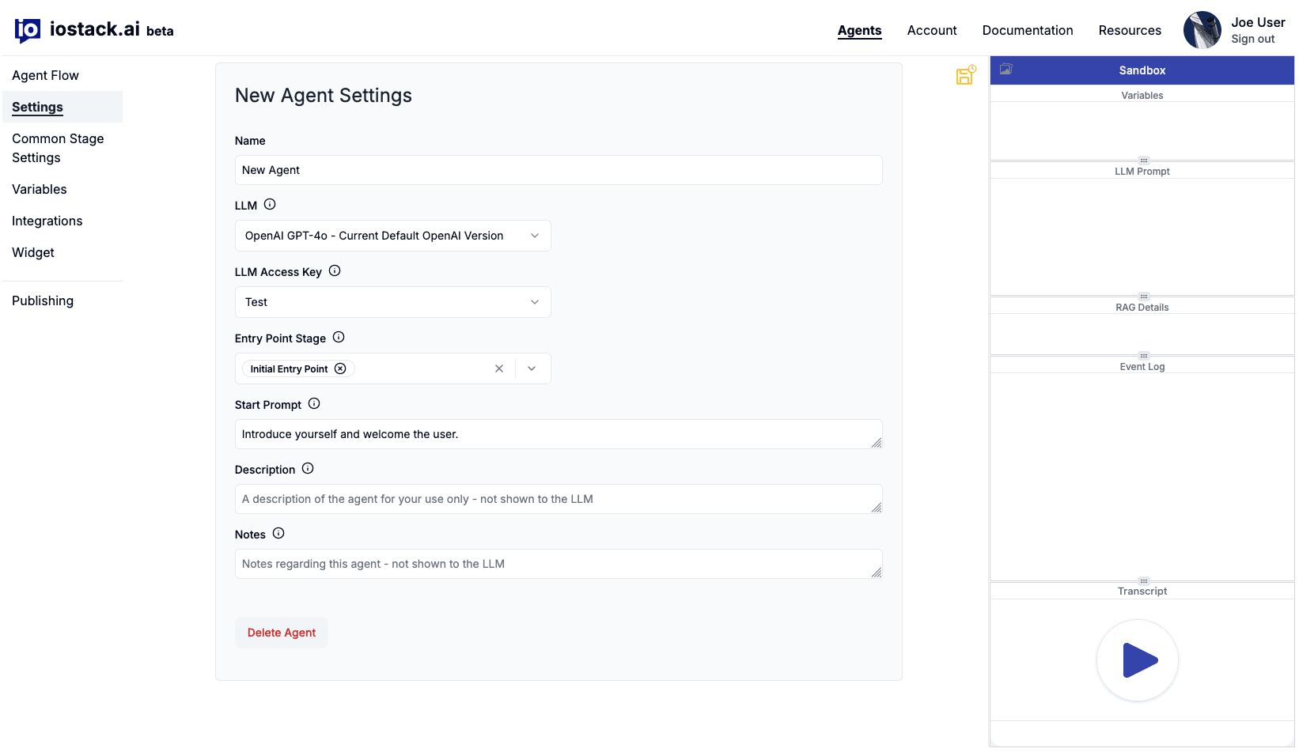
Task: Click the LLM Prompt section header
Action: coord(1142,171)
